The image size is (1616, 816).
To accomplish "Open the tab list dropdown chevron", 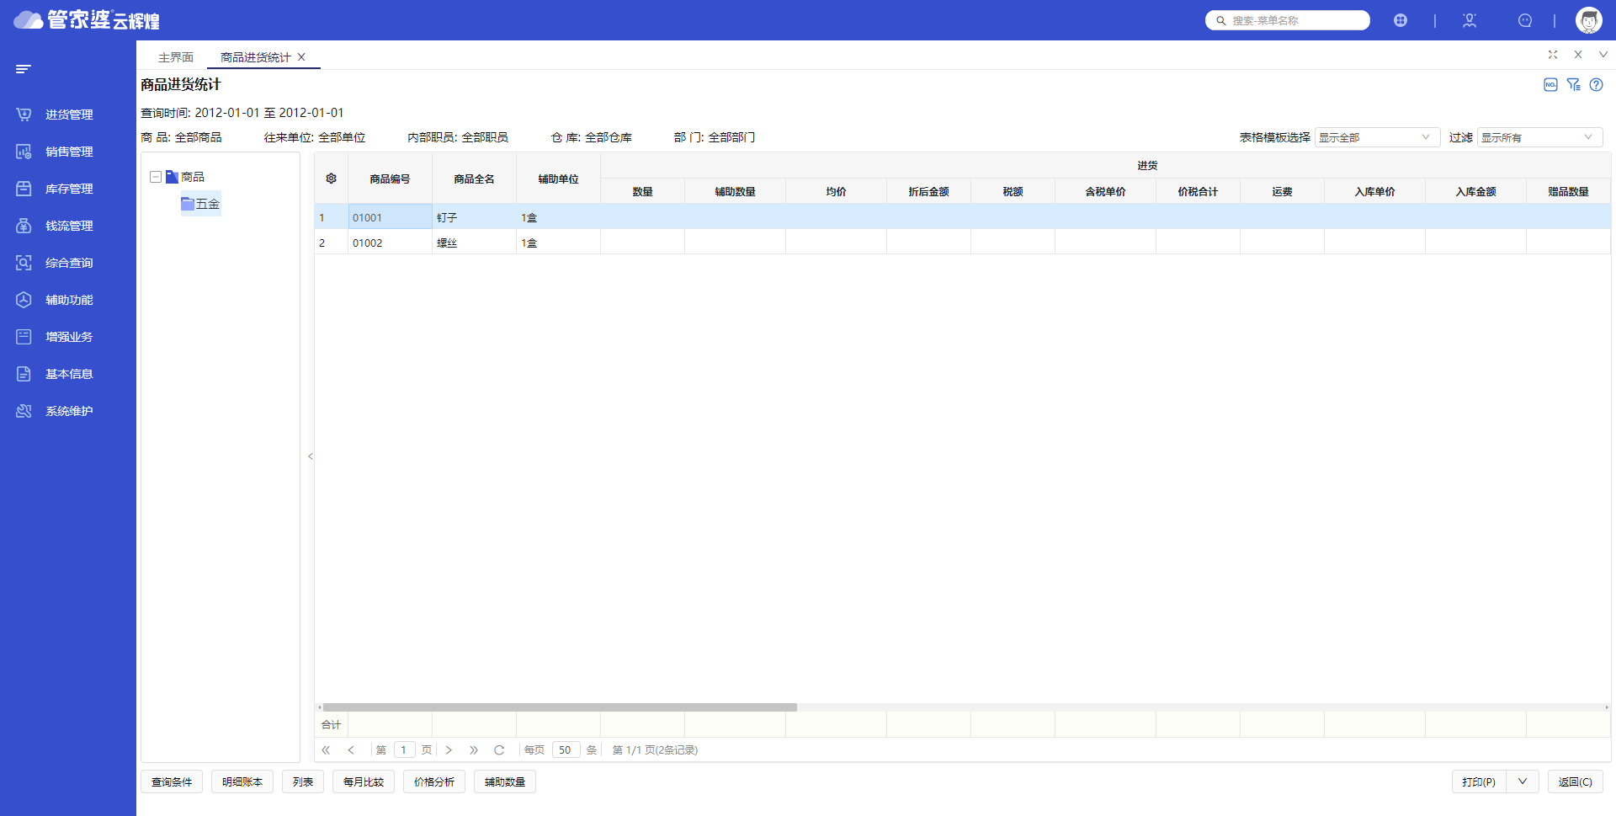I will 1603,55.
